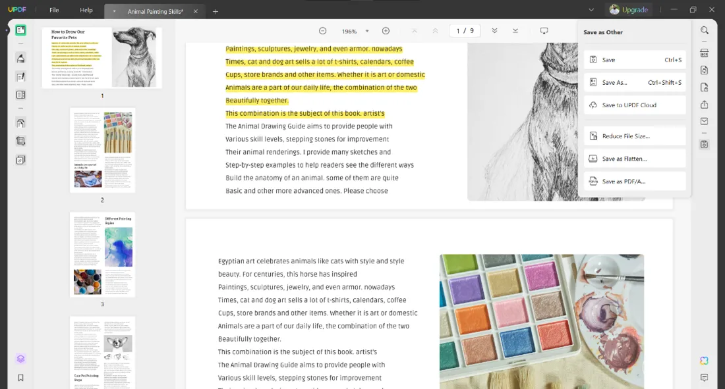The height and width of the screenshot is (389, 725).
Task: Click highlighted line "Beautifully together."
Action: [256, 100]
